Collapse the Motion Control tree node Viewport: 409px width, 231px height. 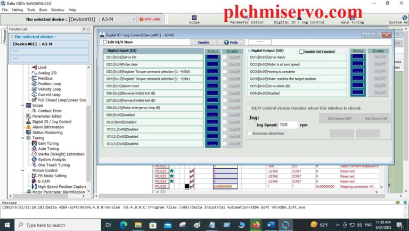pos(23,170)
